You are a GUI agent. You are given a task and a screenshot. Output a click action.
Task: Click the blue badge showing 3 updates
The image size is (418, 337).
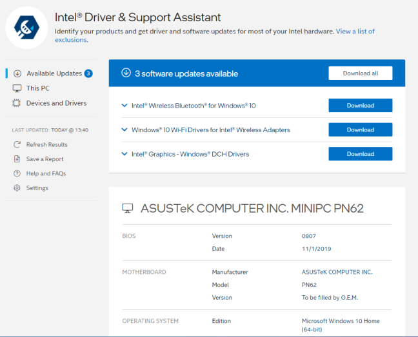[x=88, y=73]
